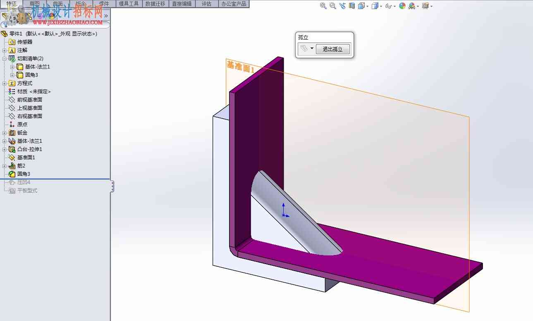This screenshot has width=533, height=321.
Task: Switch to the 曲面 tab
Action: (58, 4)
